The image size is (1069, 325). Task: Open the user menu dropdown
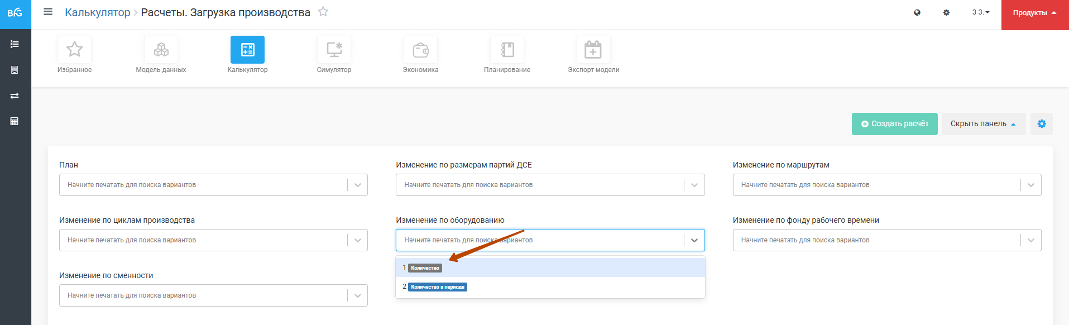(x=981, y=12)
